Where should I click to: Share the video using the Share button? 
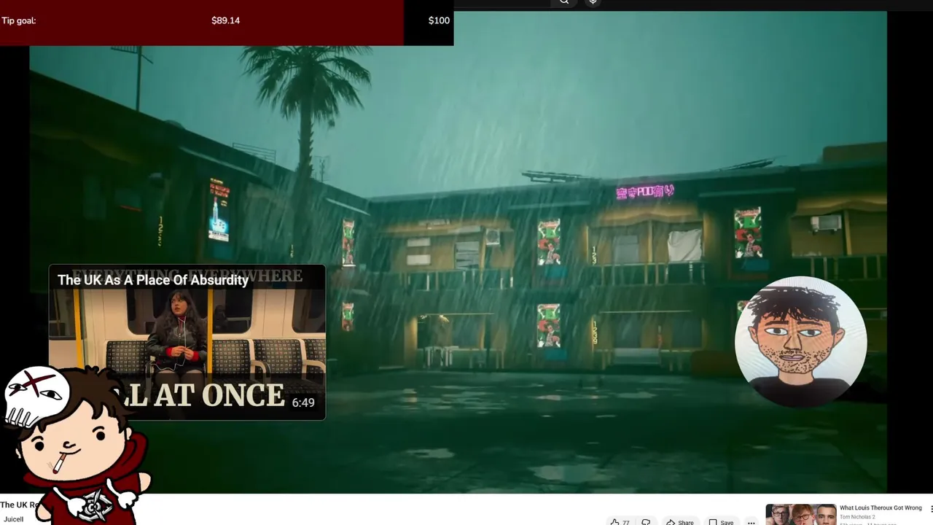(x=680, y=522)
